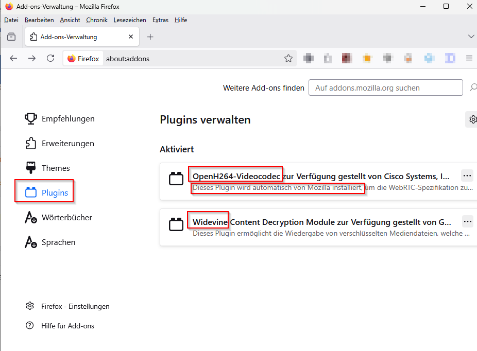Click the dark red extension icon in toolbar
The height and width of the screenshot is (351, 477).
(x=347, y=58)
